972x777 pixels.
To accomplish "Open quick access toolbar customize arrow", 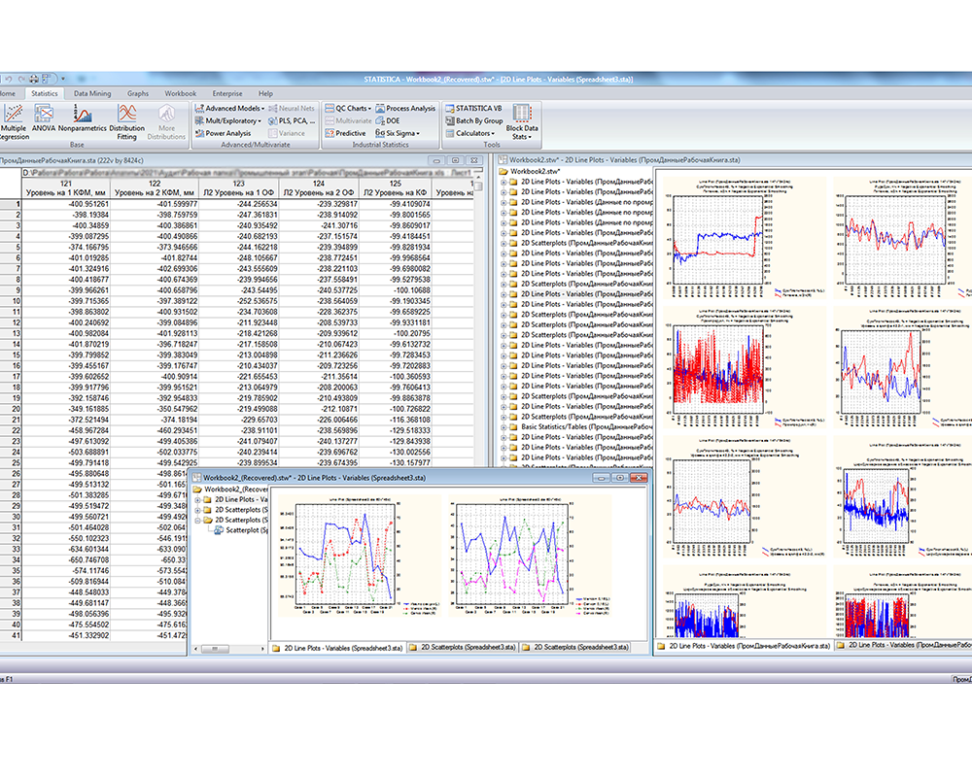I will click(63, 80).
